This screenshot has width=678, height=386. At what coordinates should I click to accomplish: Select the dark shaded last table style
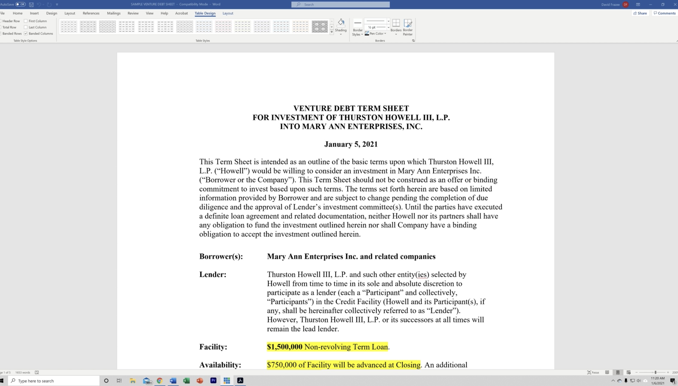pyautogui.click(x=320, y=27)
